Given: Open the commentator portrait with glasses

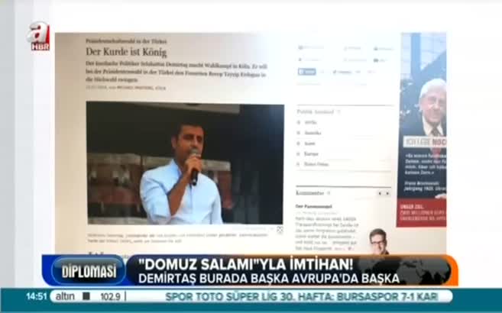Looking at the screenshot, I should (x=378, y=241).
